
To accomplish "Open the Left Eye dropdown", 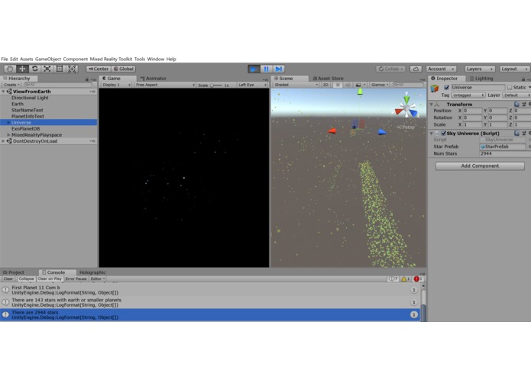I will pos(252,85).
